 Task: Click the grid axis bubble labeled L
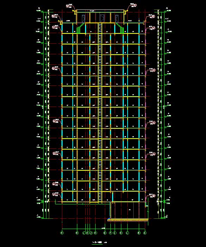pos(84,233)
